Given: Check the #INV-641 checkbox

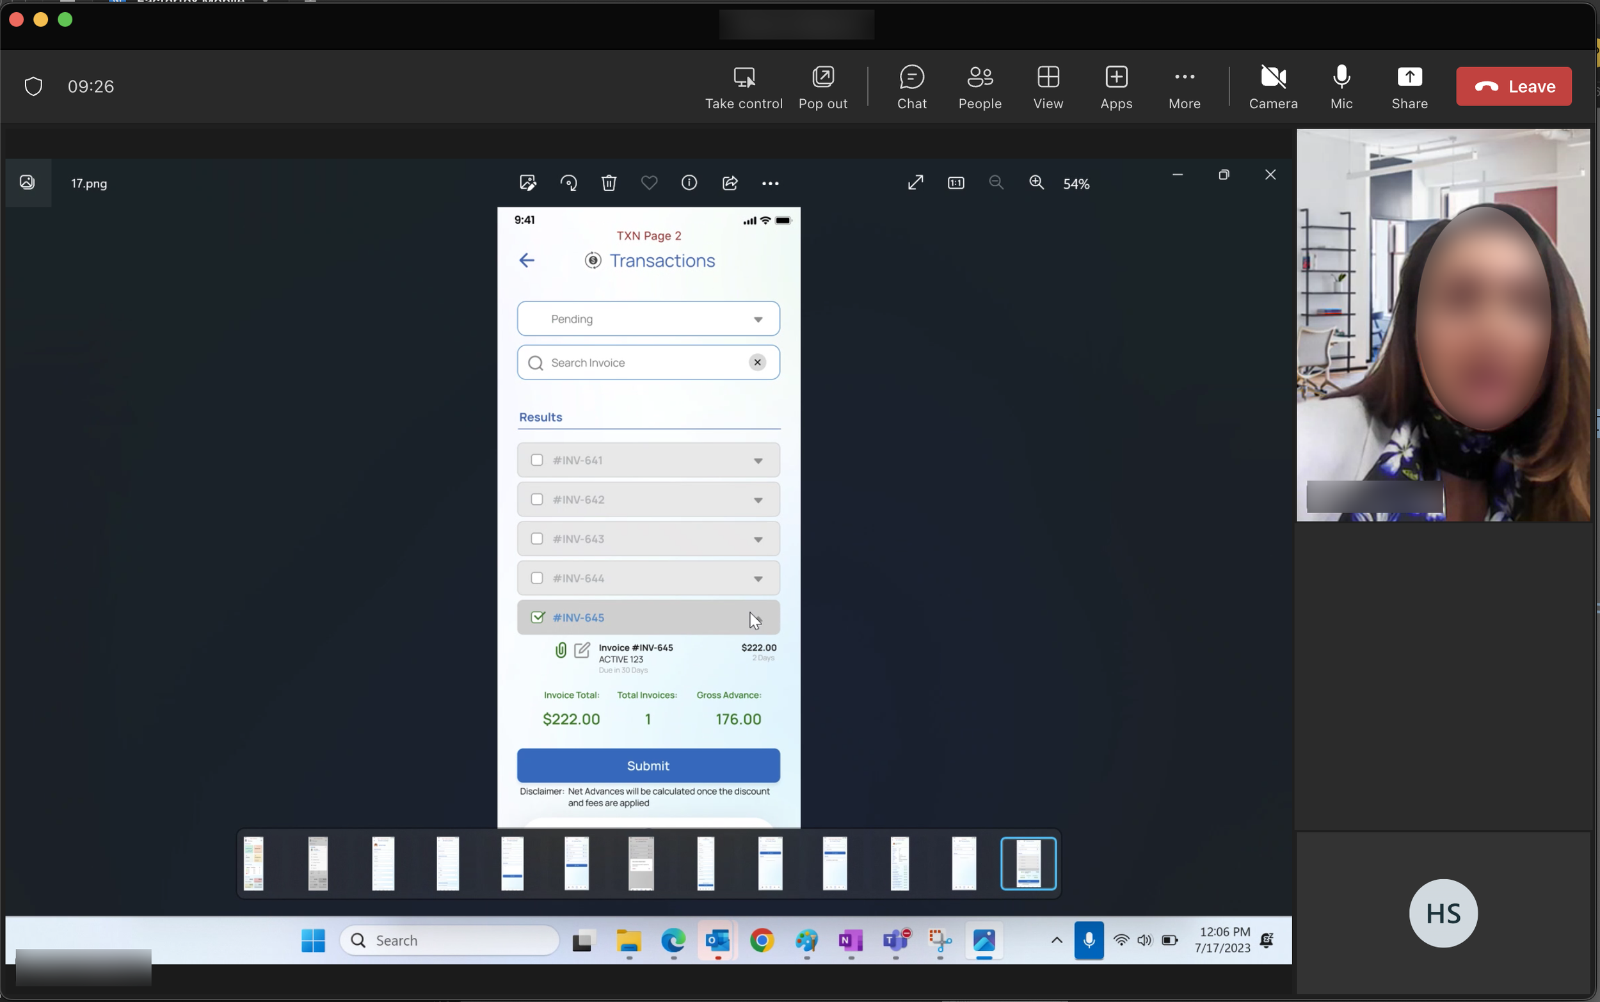Looking at the screenshot, I should (537, 460).
